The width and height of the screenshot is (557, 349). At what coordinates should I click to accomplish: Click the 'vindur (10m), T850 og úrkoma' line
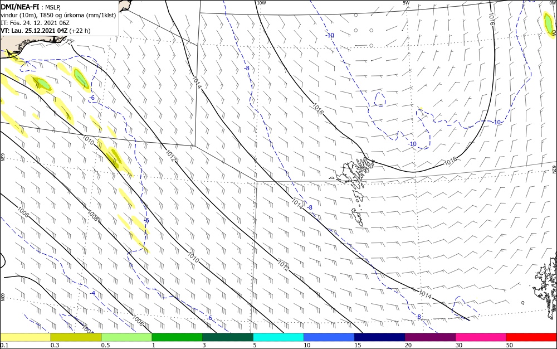(x=58, y=16)
